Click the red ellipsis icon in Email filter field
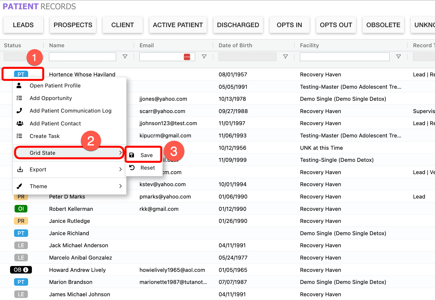 coord(187,57)
